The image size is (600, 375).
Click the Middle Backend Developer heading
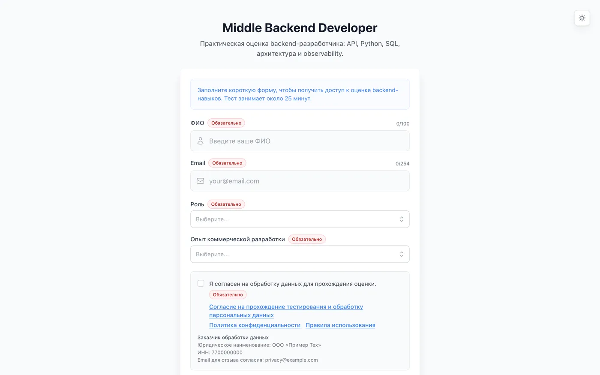[x=300, y=28]
